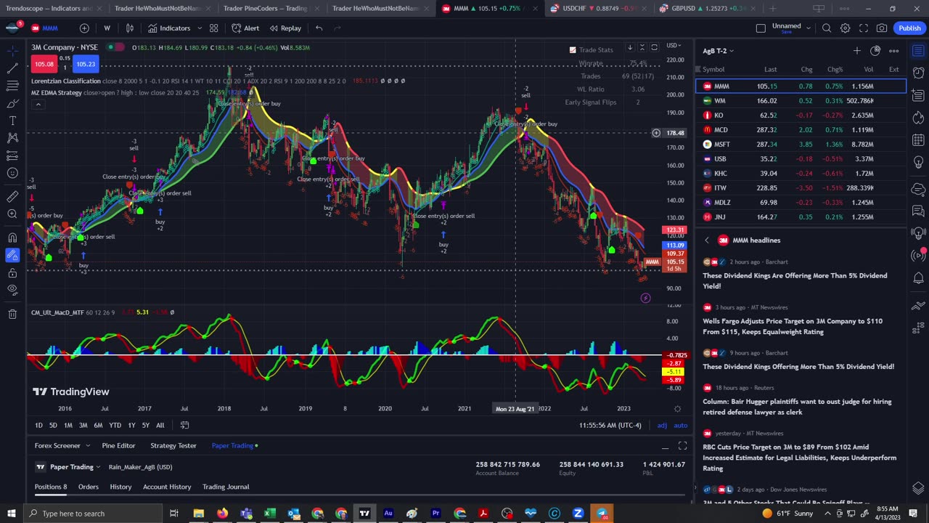929x523 pixels.
Task: Toggle stay in drawing mode
Action: tap(12, 255)
